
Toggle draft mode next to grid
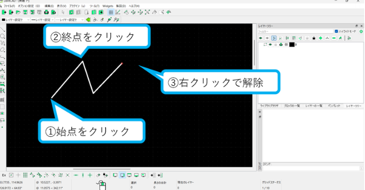pyautogui.click(x=118, y=12)
